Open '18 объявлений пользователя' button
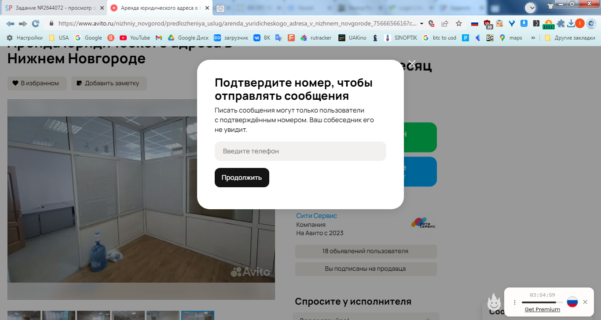The width and height of the screenshot is (601, 320). point(366,251)
